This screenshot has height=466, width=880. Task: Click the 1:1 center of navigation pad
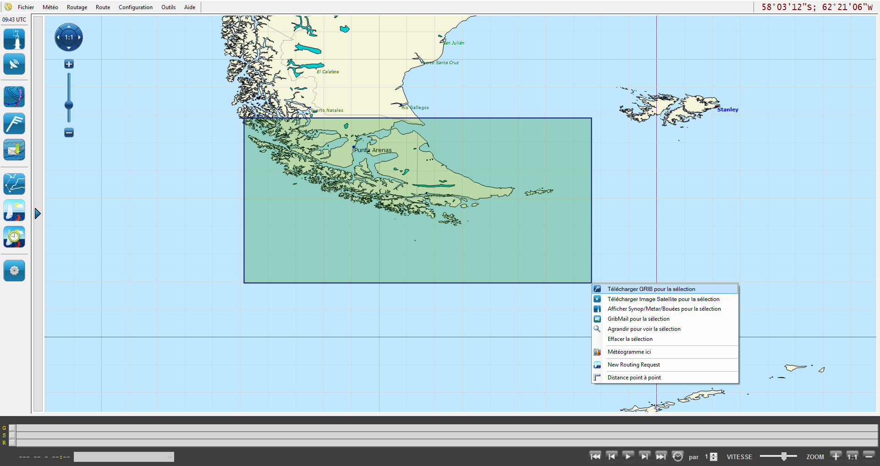(x=69, y=38)
